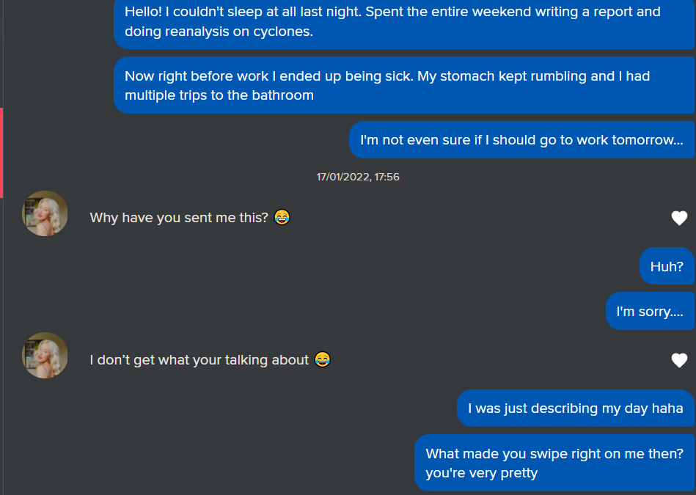Select the 'I'm not even sure' message
Image resolution: width=696 pixels, height=495 pixels.
(521, 140)
